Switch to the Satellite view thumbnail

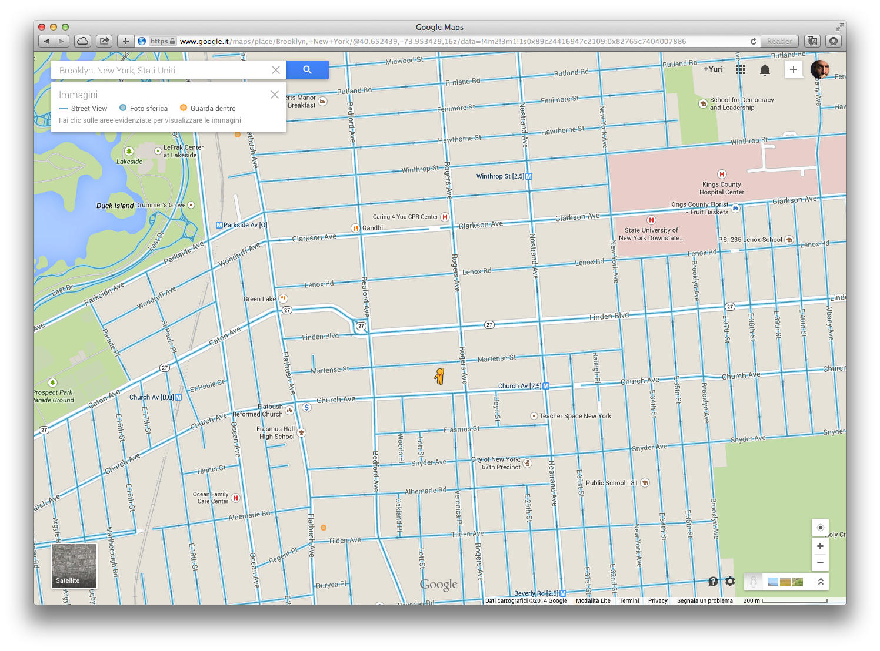[75, 566]
